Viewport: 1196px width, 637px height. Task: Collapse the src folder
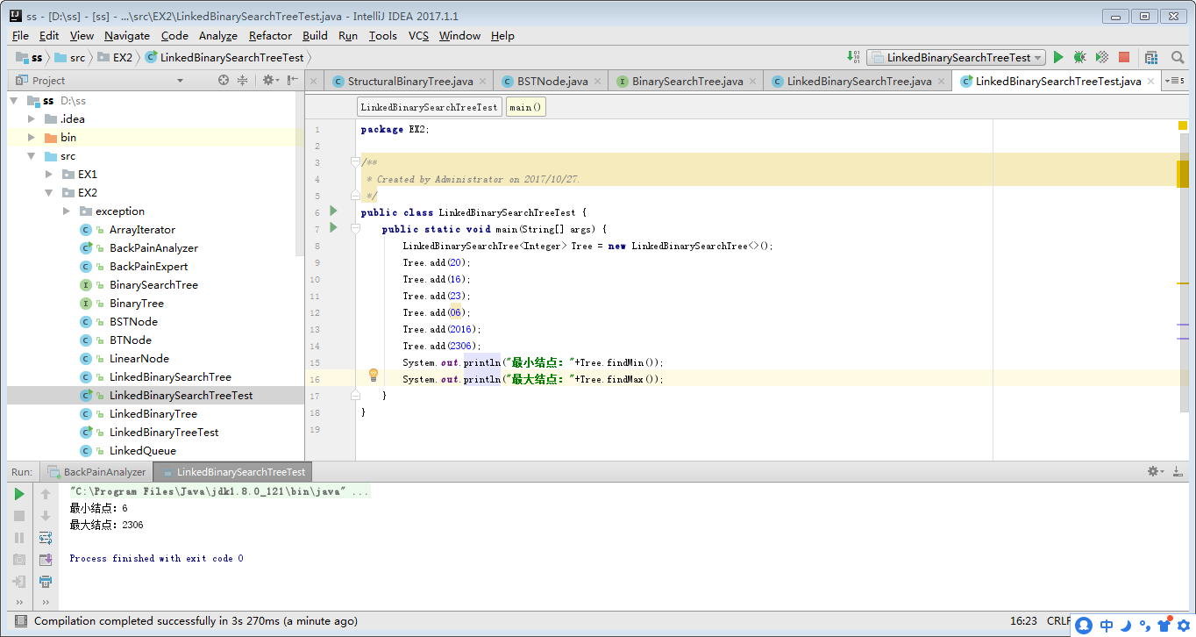(x=32, y=156)
